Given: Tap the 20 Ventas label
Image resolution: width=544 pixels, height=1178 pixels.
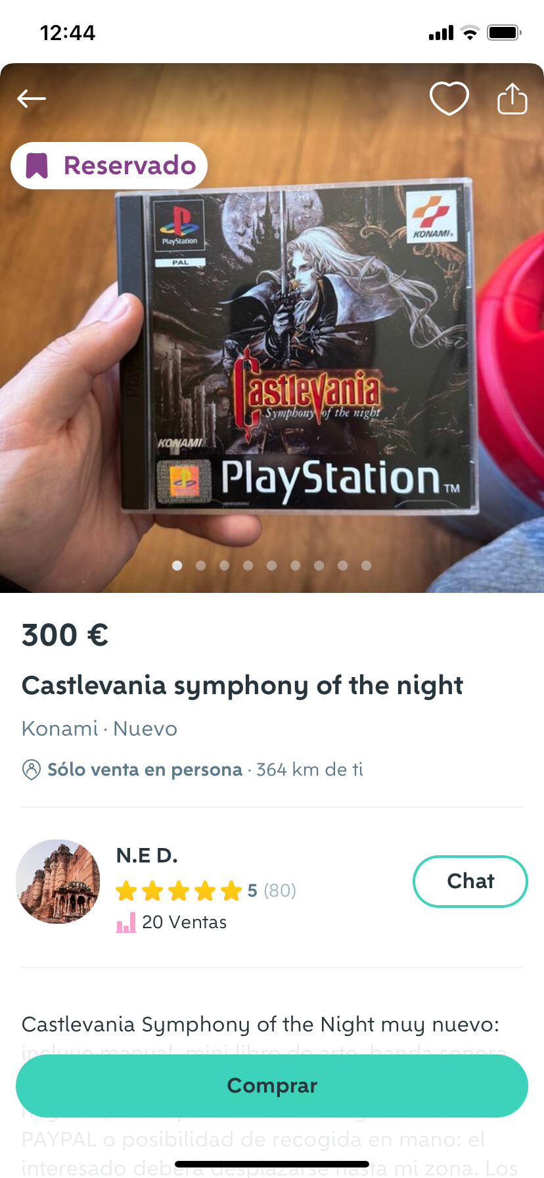Looking at the screenshot, I should (x=185, y=922).
